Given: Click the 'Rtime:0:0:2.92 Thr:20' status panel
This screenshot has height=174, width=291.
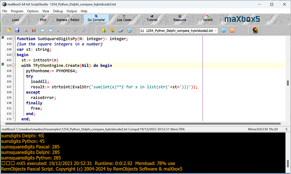Looking at the screenshot, I should point(263,129).
